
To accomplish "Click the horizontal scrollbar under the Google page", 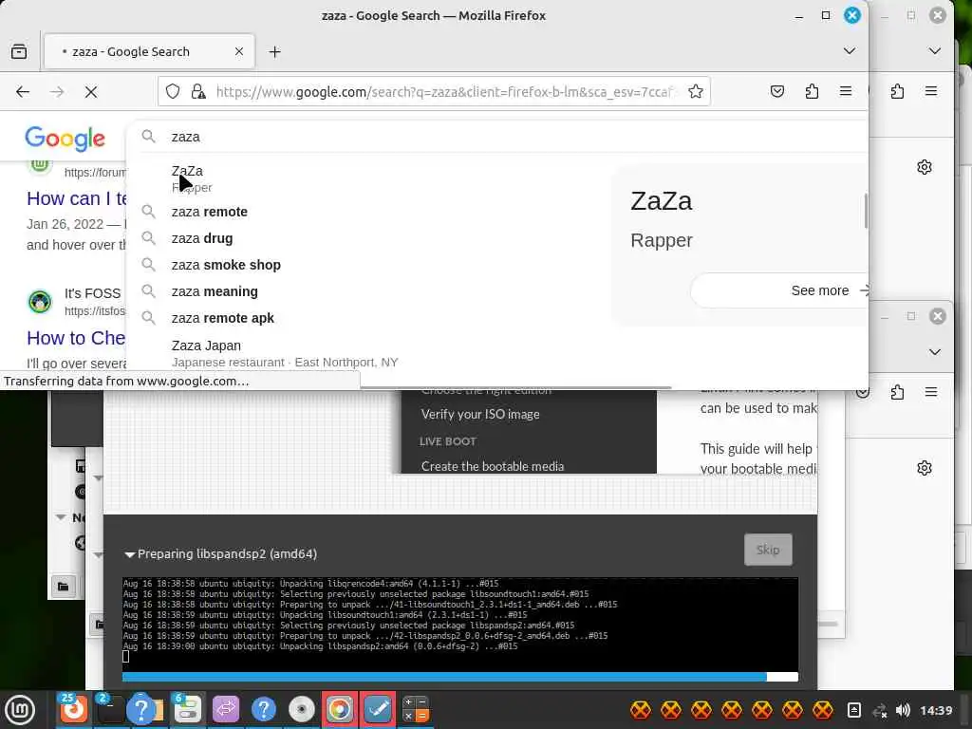I will point(515,387).
